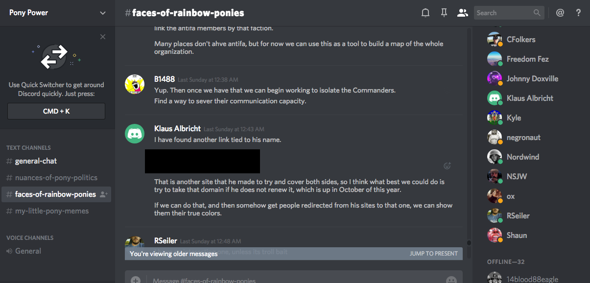Viewport: 590px width, 283px height.
Task: Open the my-little-pony-memes channel
Action: click(x=52, y=211)
